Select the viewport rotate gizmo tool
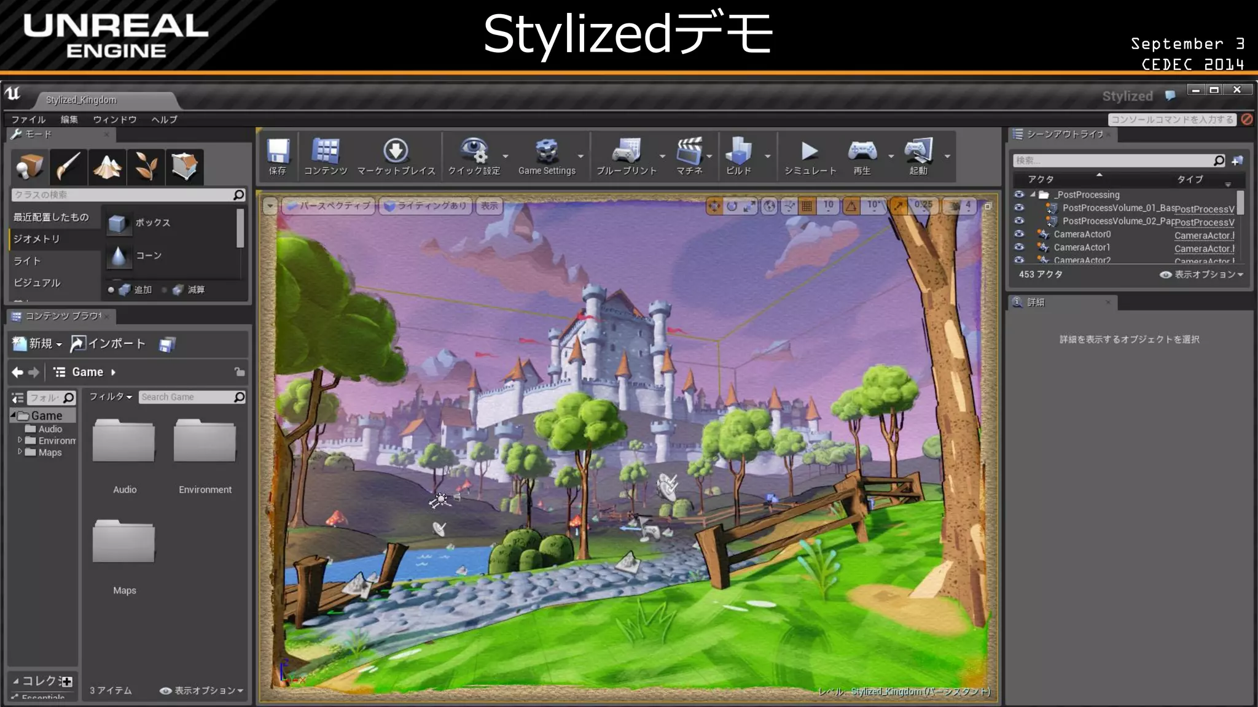This screenshot has height=707, width=1258. (732, 206)
